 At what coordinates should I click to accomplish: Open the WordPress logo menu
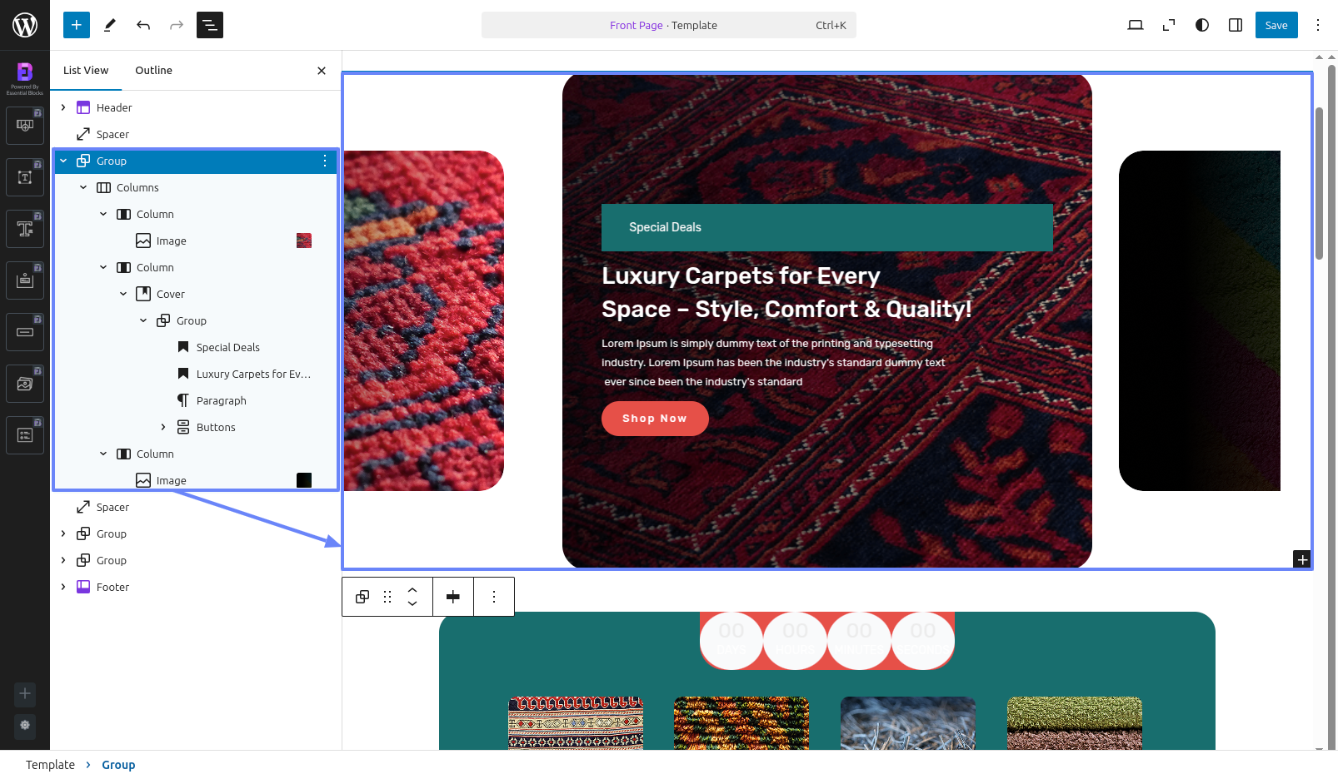25,25
